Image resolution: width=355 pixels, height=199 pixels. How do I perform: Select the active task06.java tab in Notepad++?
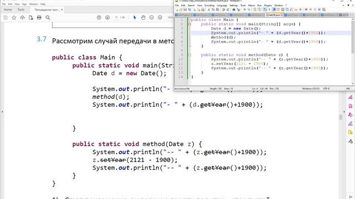point(275,15)
